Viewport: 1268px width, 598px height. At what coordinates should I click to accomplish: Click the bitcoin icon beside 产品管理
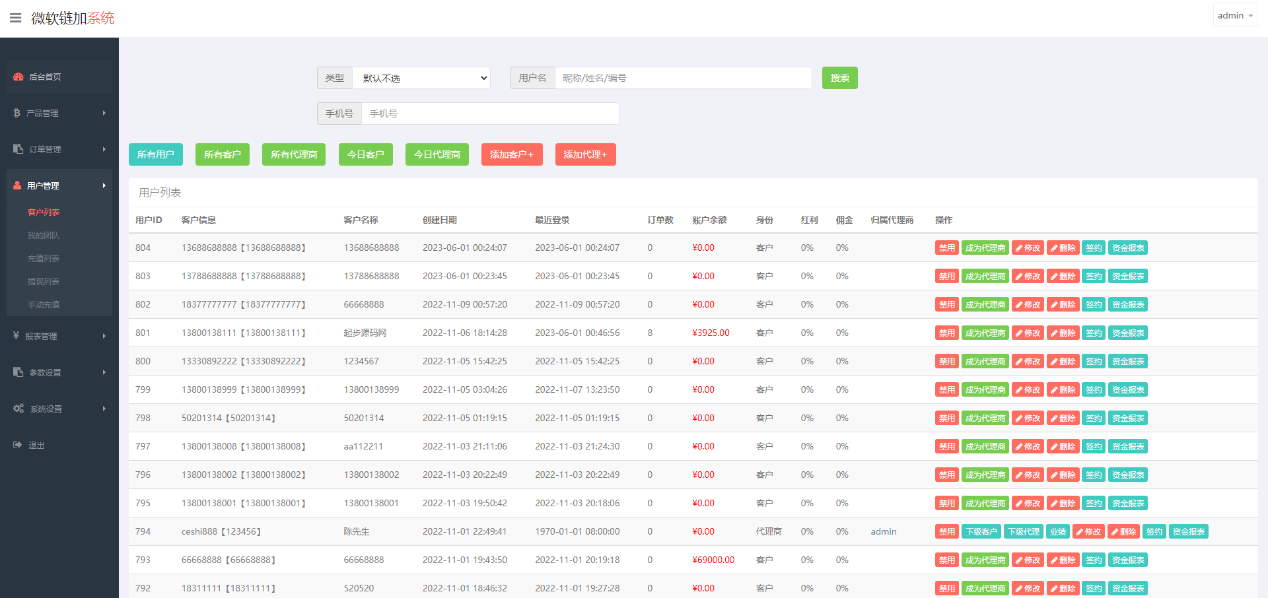(17, 114)
